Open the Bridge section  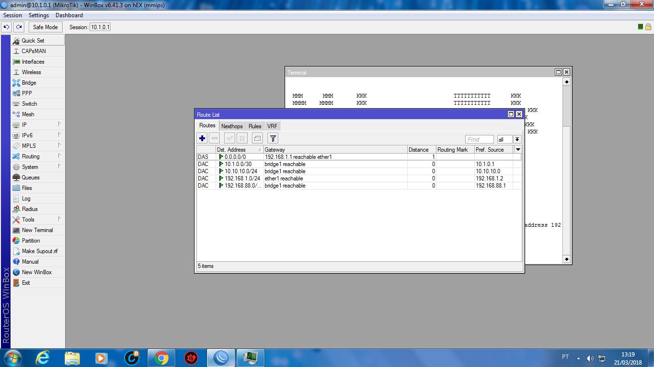(x=38, y=83)
